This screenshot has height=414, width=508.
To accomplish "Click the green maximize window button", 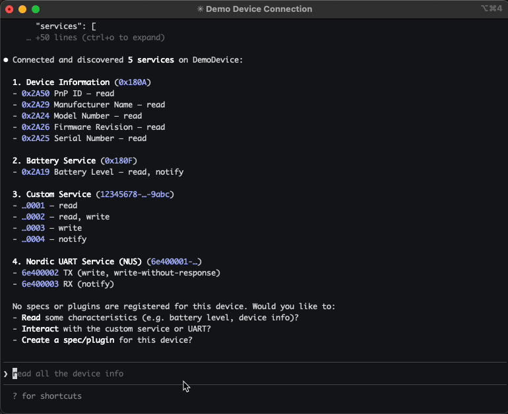I will point(36,9).
